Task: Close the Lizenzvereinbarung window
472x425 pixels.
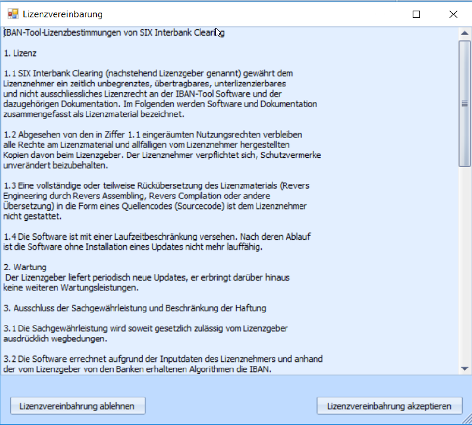Action: click(453, 14)
